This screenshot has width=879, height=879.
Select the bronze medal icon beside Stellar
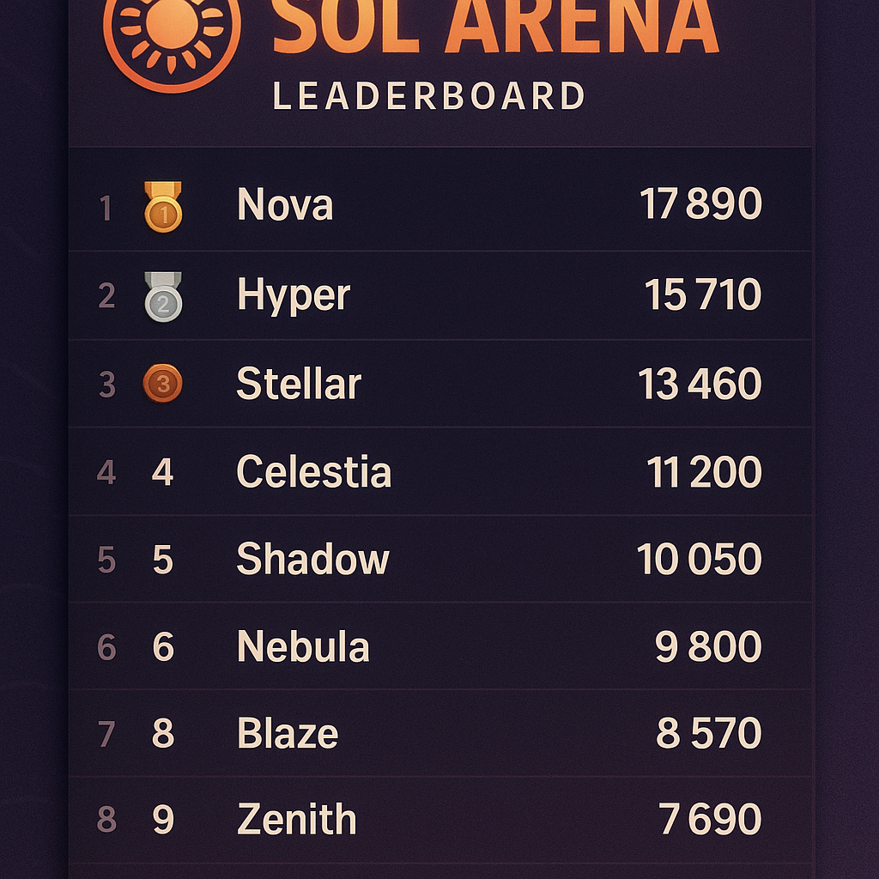tap(163, 383)
